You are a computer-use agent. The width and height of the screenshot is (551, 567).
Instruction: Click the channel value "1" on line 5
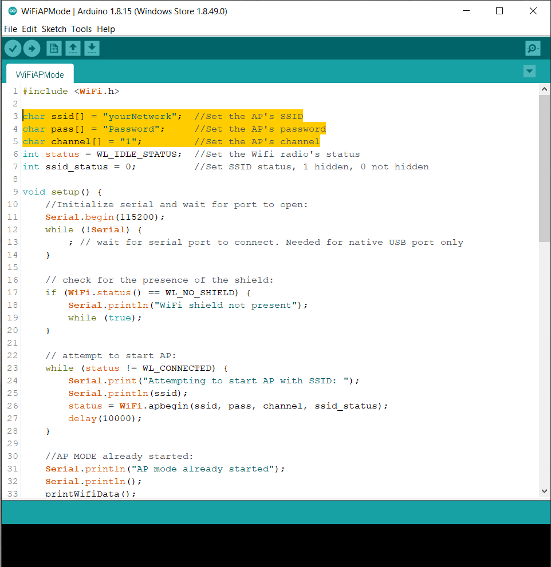pos(128,142)
